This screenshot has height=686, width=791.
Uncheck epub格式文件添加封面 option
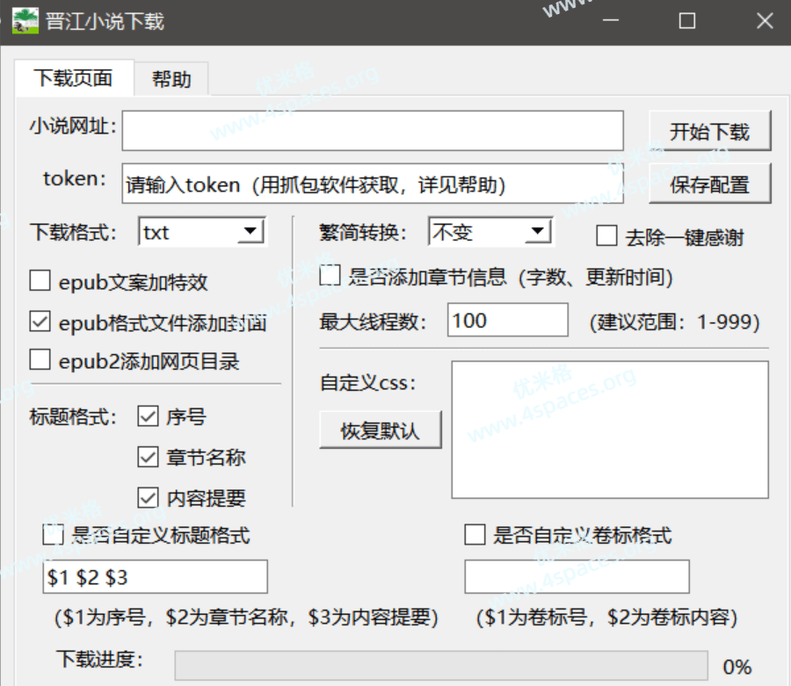[x=40, y=322]
